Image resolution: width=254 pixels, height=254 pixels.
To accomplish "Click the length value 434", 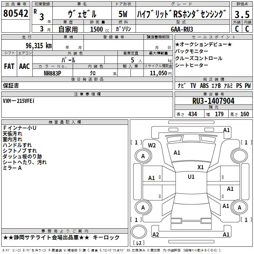I will tap(193, 114).
